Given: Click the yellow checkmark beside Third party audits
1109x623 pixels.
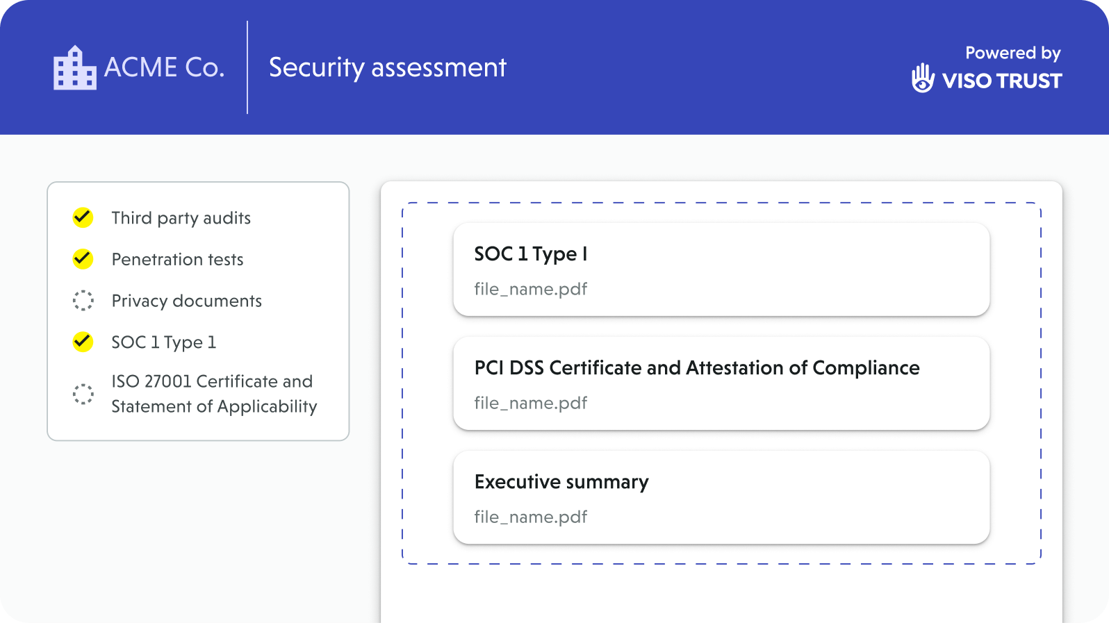Looking at the screenshot, I should (83, 217).
